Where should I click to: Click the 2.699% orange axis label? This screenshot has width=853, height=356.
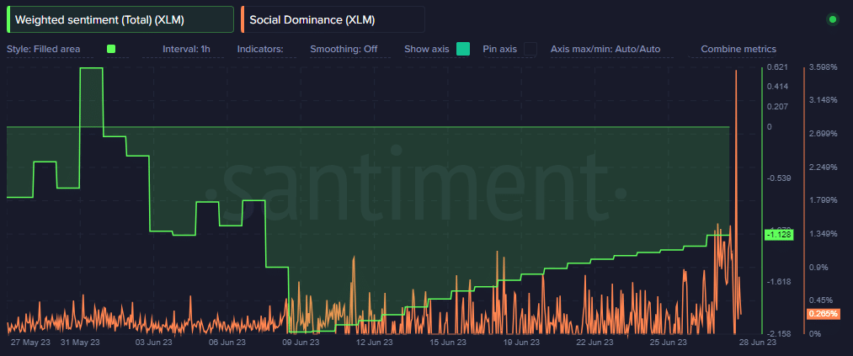(822, 134)
